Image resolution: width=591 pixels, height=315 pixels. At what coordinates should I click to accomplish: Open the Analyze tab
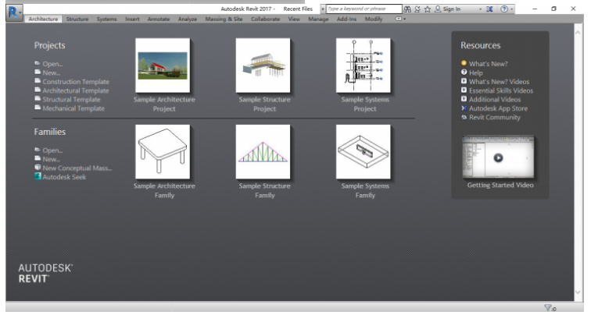click(x=188, y=19)
